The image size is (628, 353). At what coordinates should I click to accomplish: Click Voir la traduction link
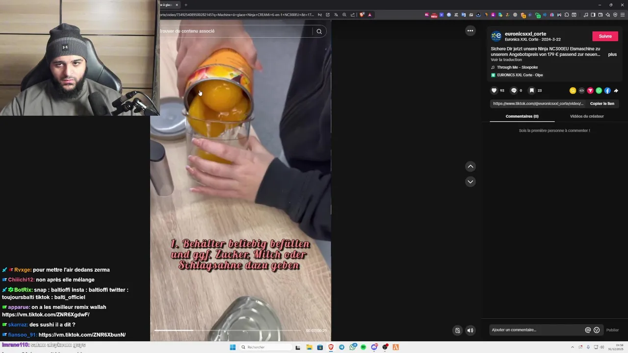pyautogui.click(x=506, y=60)
